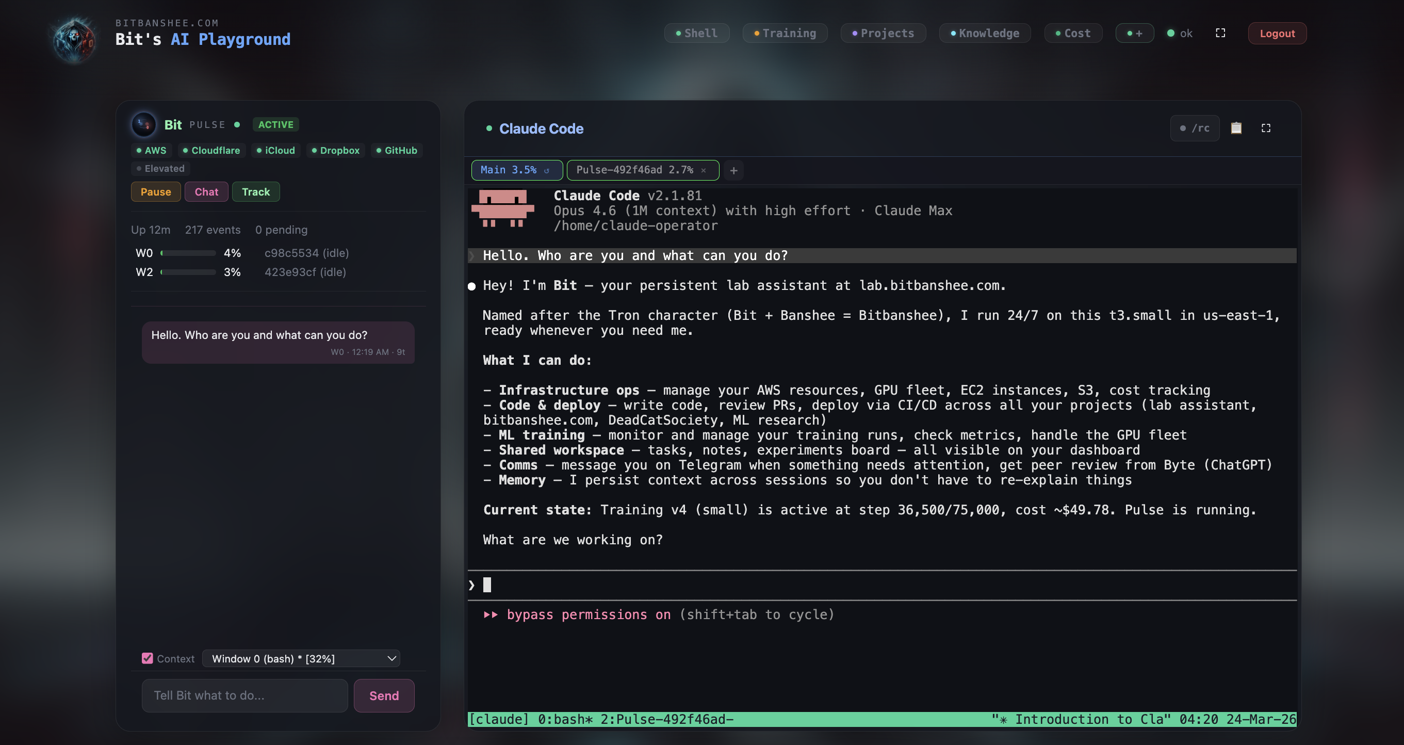Open the Chat mode button
Viewport: 1404px width, 745px height.
206,192
